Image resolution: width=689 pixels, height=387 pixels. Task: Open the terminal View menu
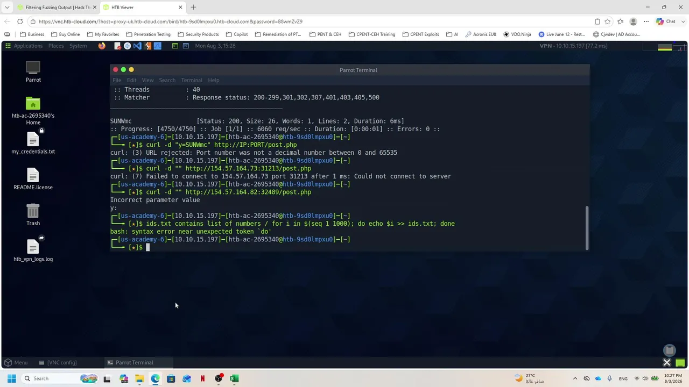(147, 80)
